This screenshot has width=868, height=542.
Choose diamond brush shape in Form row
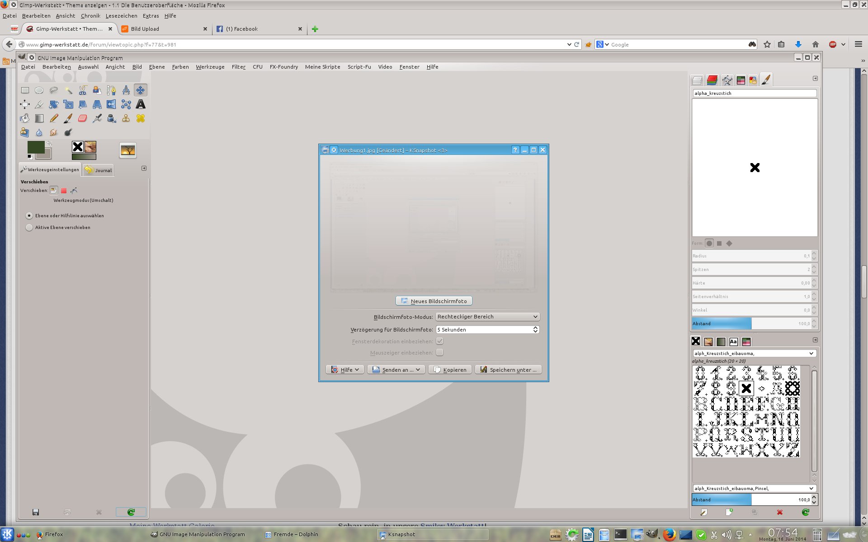coord(729,243)
